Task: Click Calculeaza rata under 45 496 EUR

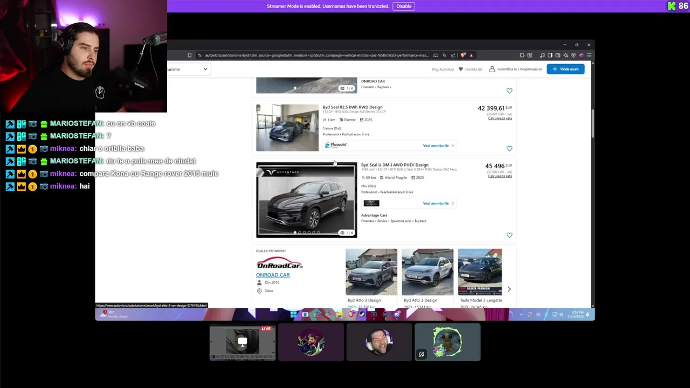Action: [500, 176]
